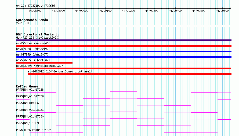Open variant nsv829268 (Park2010) label

[x=32, y=49]
